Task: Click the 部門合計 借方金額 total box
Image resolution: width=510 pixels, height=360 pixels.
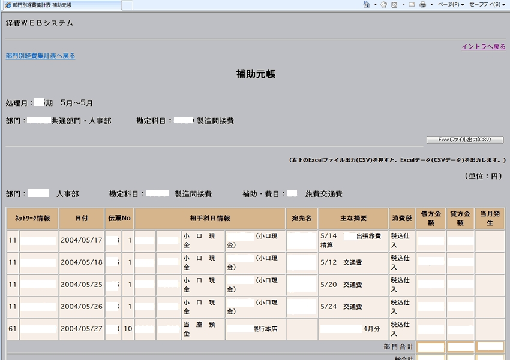Action: pos(431,347)
